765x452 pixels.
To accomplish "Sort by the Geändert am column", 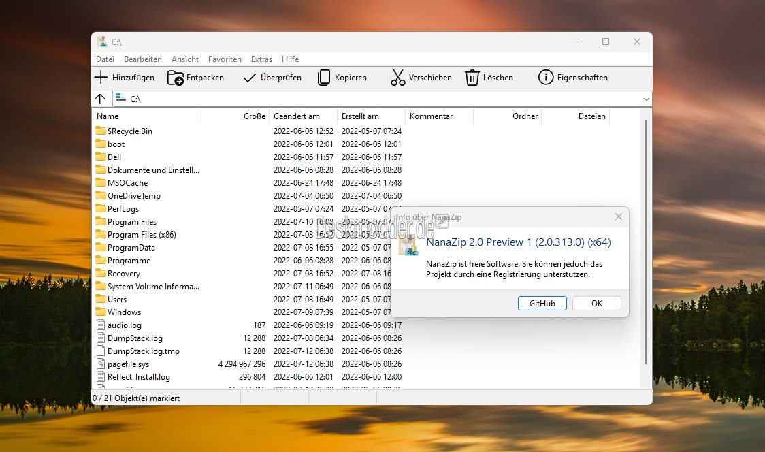I will click(x=303, y=116).
